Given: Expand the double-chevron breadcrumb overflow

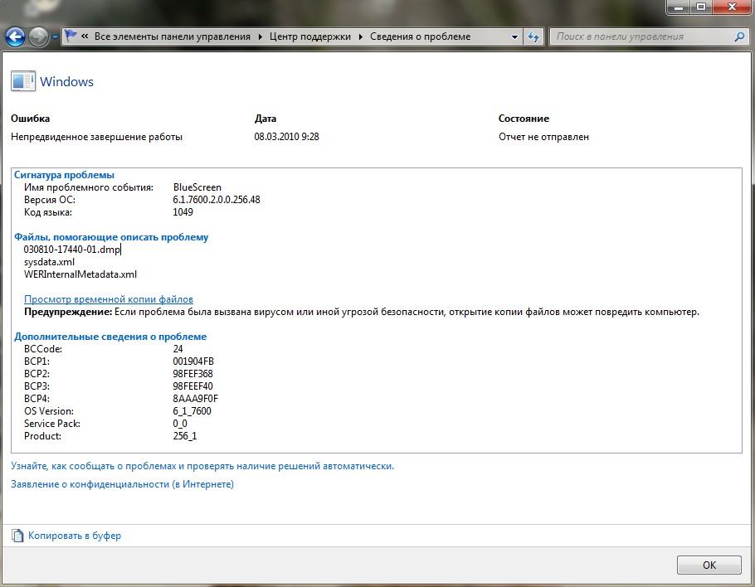Looking at the screenshot, I should tap(85, 36).
